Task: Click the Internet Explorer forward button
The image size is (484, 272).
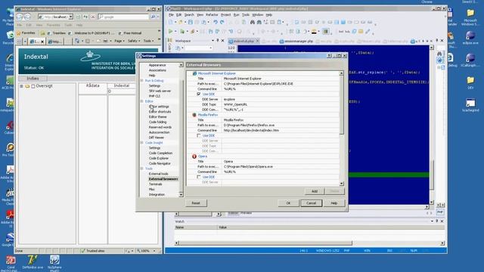Action: tap(27, 17)
